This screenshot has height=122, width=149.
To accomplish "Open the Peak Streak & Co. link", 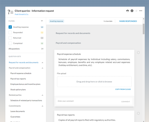I will pos(21,14).
